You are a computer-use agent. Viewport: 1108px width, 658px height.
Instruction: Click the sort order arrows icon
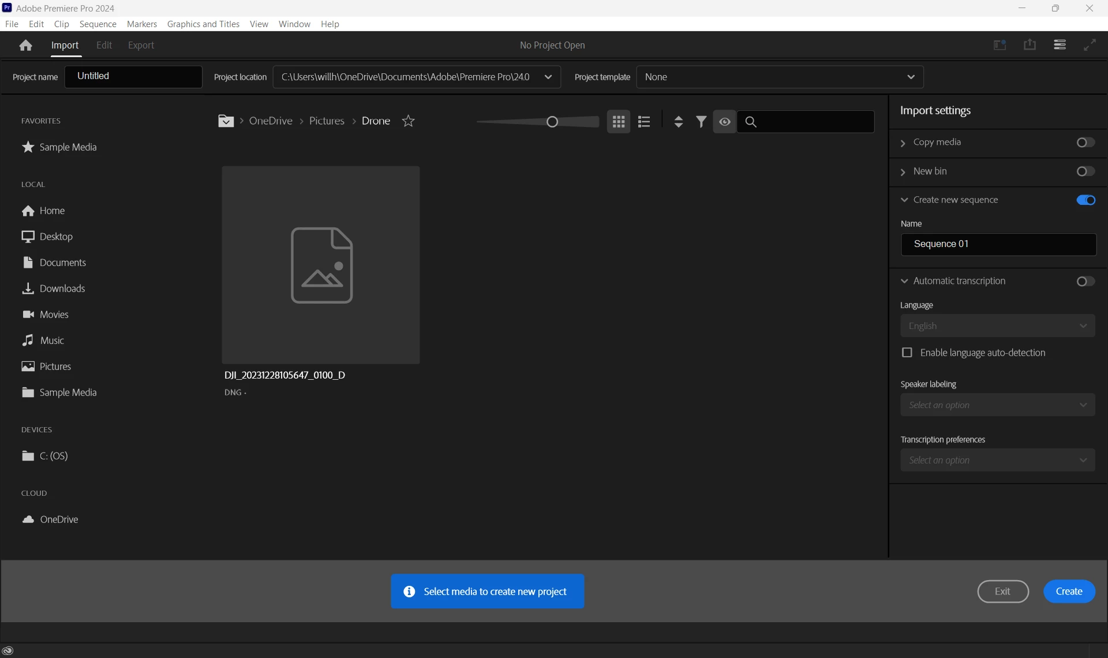(679, 122)
